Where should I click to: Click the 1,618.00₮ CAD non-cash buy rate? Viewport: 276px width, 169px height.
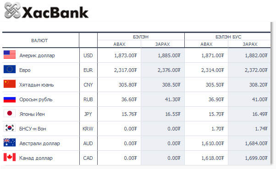click(213, 158)
